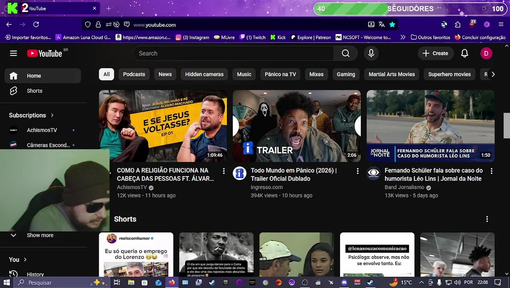
Task: Open Windows Task View on the taskbar
Action: pyautogui.click(x=117, y=282)
